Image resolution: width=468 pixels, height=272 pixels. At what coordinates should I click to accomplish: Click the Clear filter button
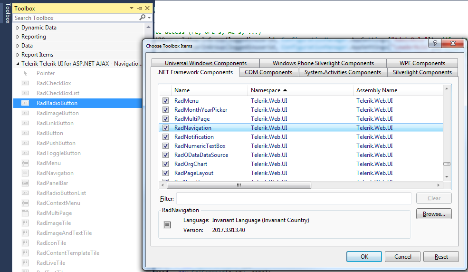(434, 198)
